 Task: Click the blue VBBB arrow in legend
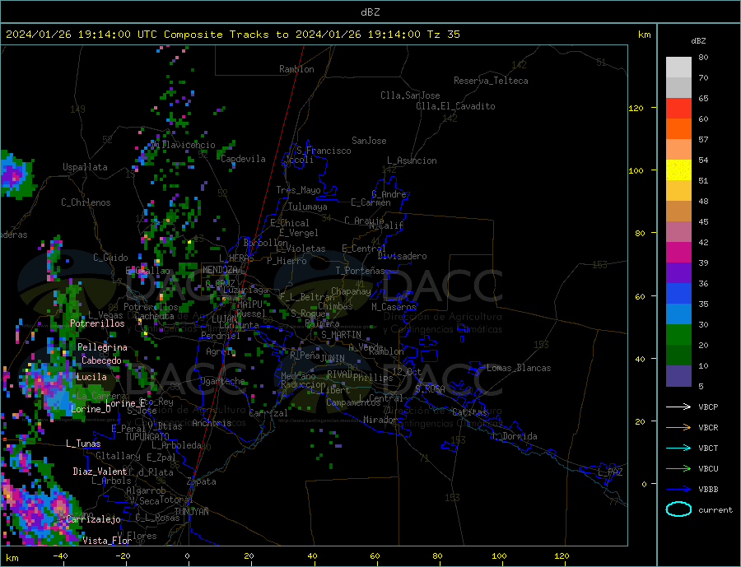[x=678, y=490]
